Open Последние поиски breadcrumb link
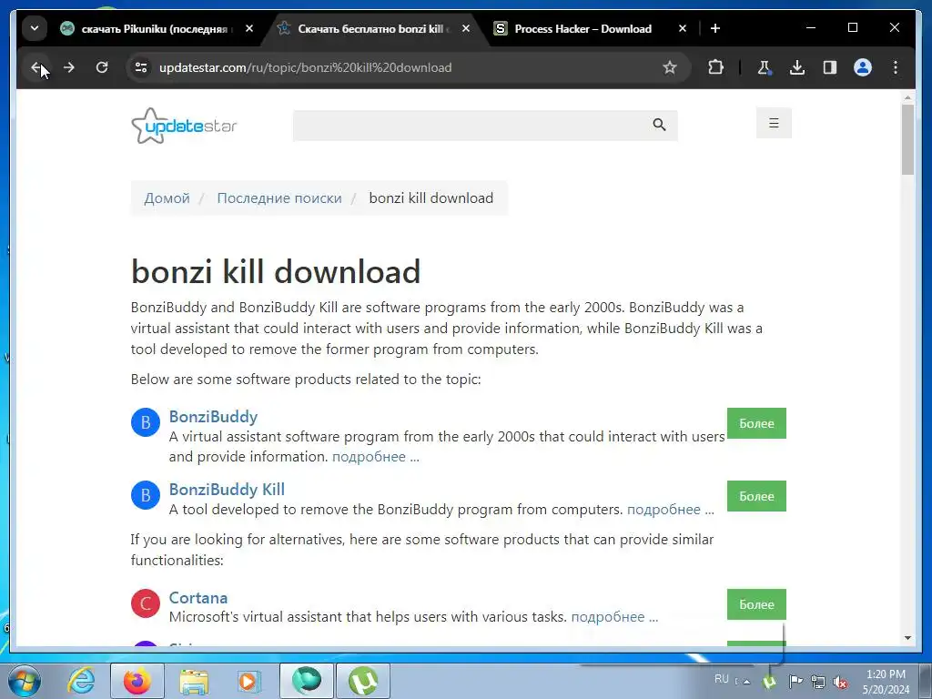 (279, 198)
